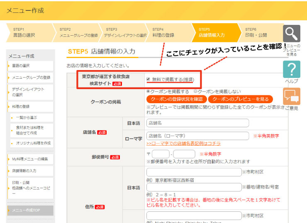Click クーポンの登録状況を確認 button

point(177,99)
